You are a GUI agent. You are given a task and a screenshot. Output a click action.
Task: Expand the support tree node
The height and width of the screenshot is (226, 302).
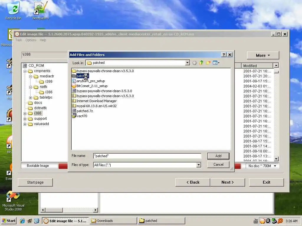25,119
